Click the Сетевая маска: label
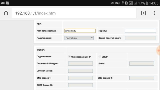160x90 pixels. click(x=44, y=71)
